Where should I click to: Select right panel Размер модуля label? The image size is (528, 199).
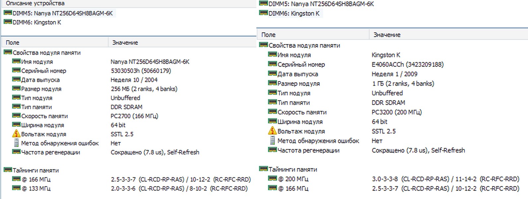(x=299, y=84)
